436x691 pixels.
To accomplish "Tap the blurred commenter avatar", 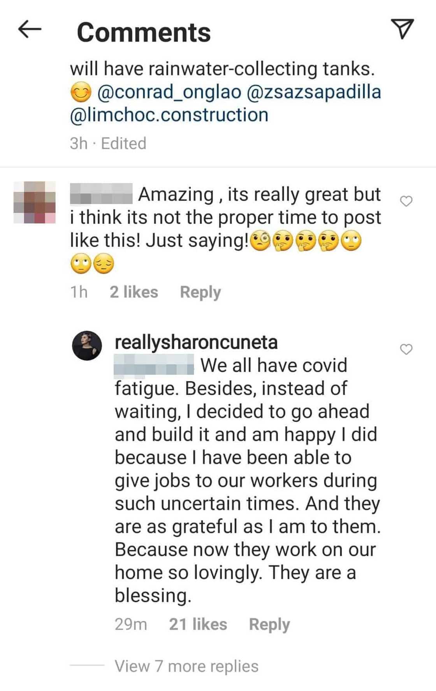I will click(35, 202).
